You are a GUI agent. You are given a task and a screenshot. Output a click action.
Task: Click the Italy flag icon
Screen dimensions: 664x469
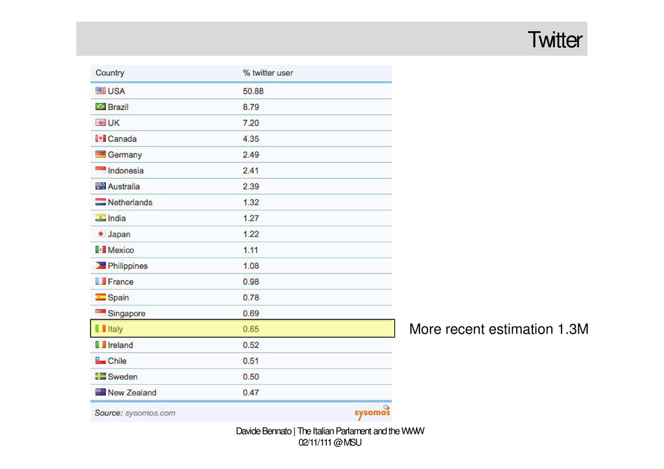[101, 328]
